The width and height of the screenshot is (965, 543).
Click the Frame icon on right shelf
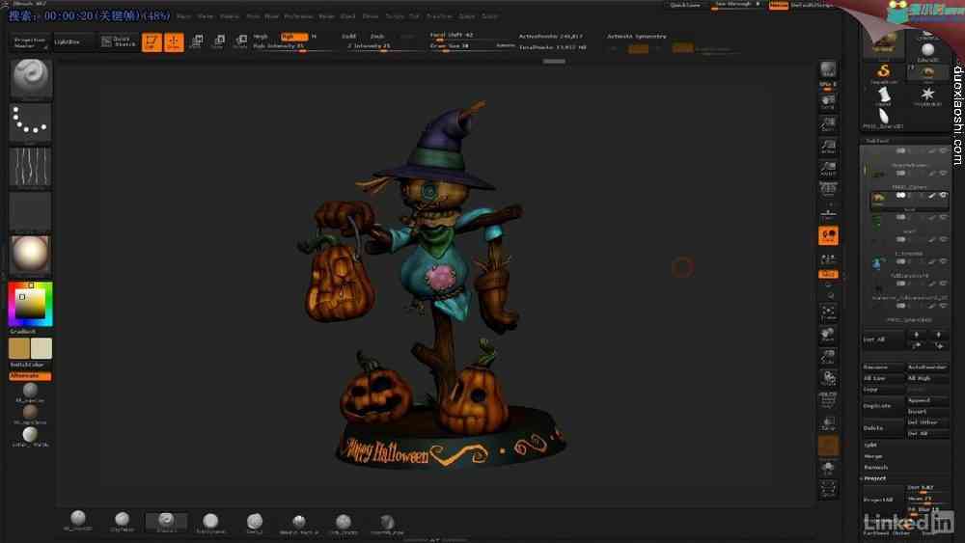click(x=828, y=313)
